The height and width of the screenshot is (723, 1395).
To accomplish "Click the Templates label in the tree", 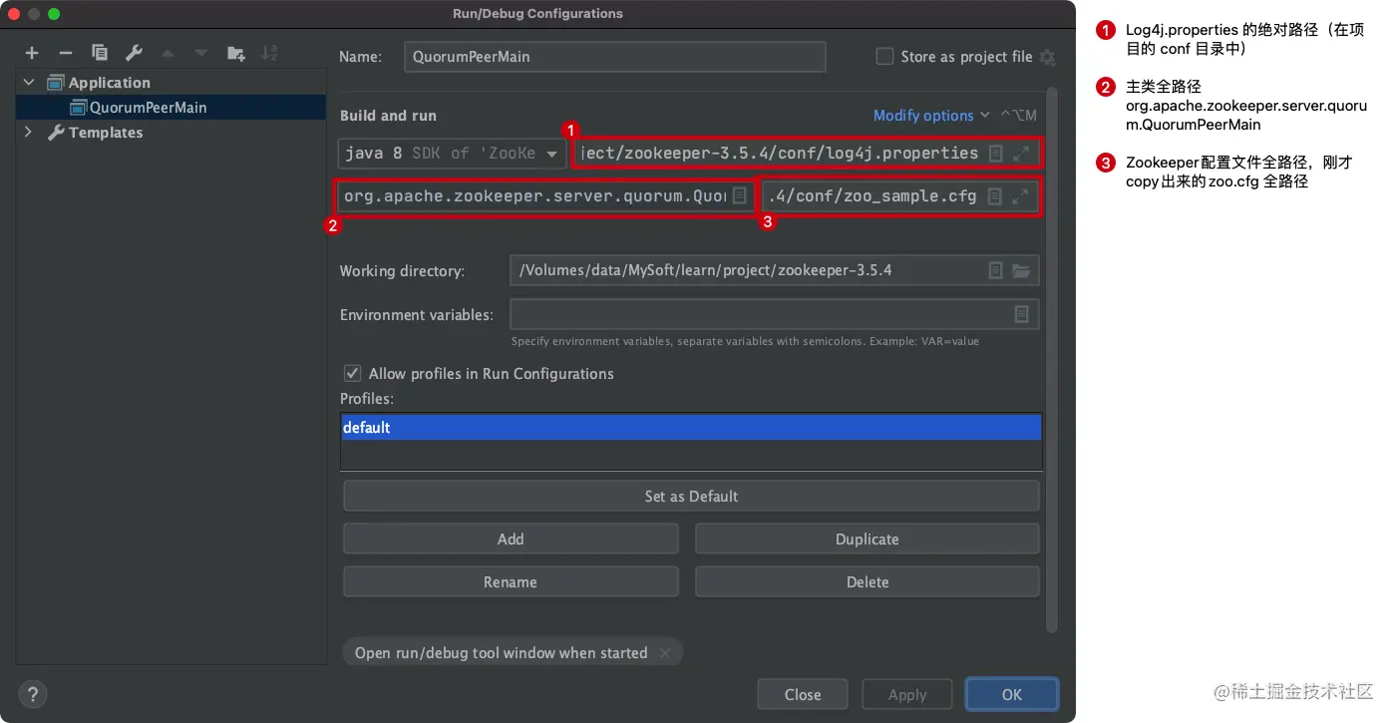I will (106, 133).
